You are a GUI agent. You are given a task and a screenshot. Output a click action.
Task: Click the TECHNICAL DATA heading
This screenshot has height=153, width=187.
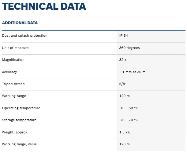(x=44, y=6)
